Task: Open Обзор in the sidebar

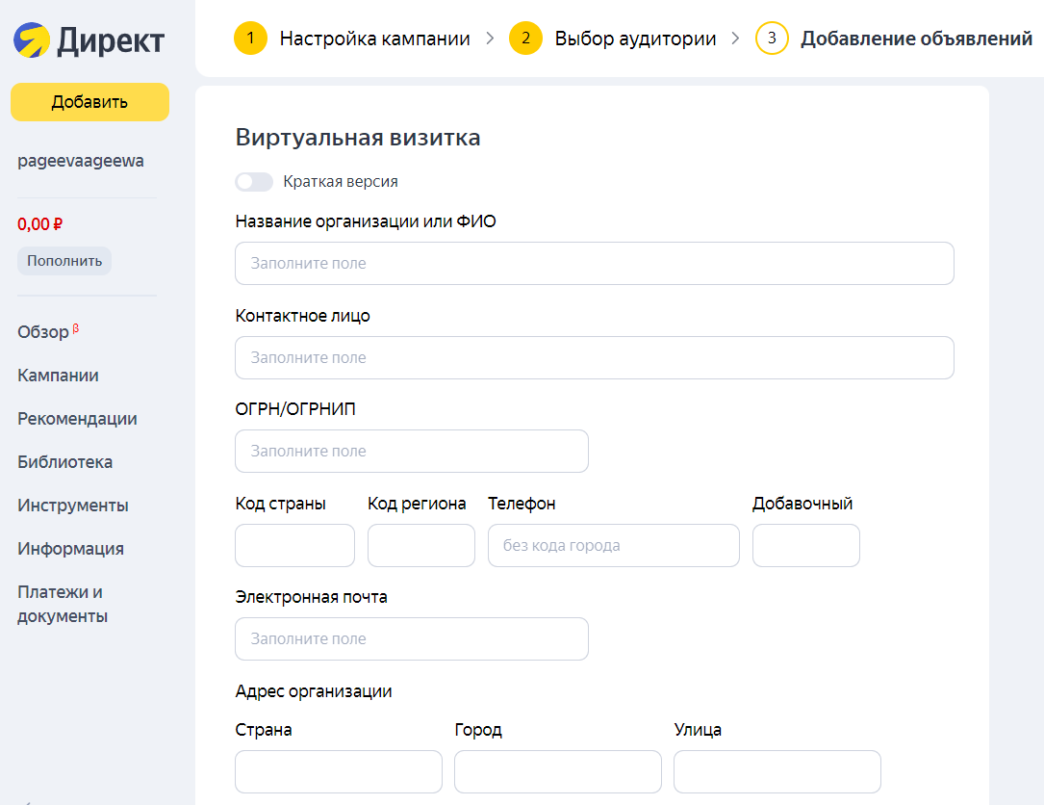Action: click(x=43, y=332)
